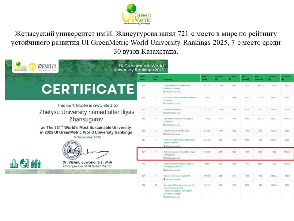Click the ED Score help icon

(283, 79)
